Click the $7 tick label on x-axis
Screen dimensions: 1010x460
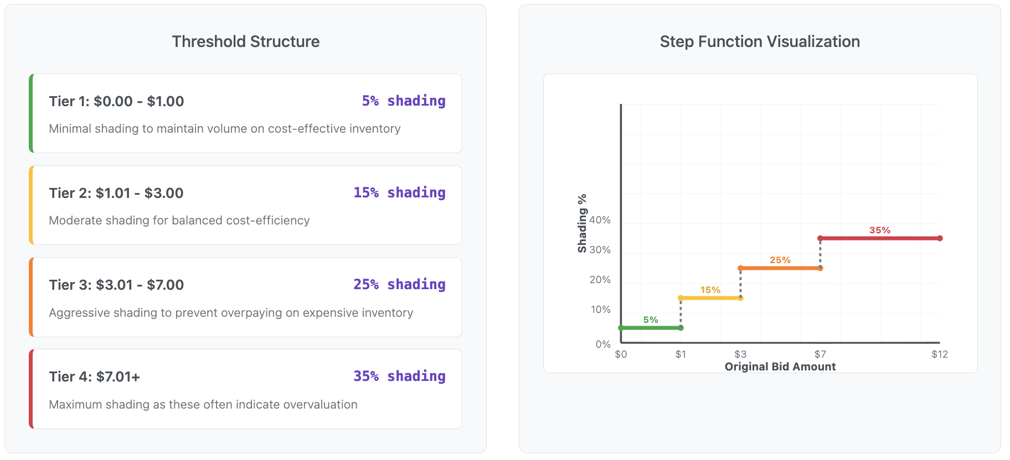pos(820,354)
